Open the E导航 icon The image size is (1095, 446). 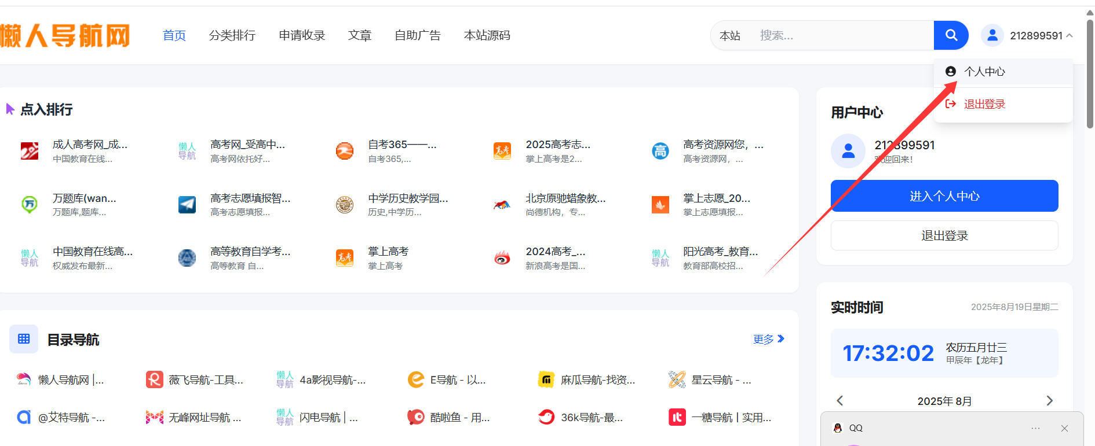click(416, 379)
